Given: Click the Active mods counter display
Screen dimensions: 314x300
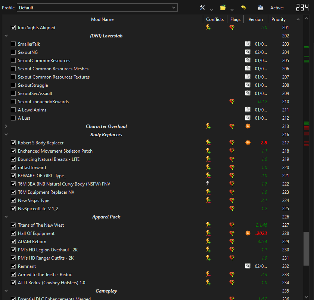Looking at the screenshot, I should point(302,7).
